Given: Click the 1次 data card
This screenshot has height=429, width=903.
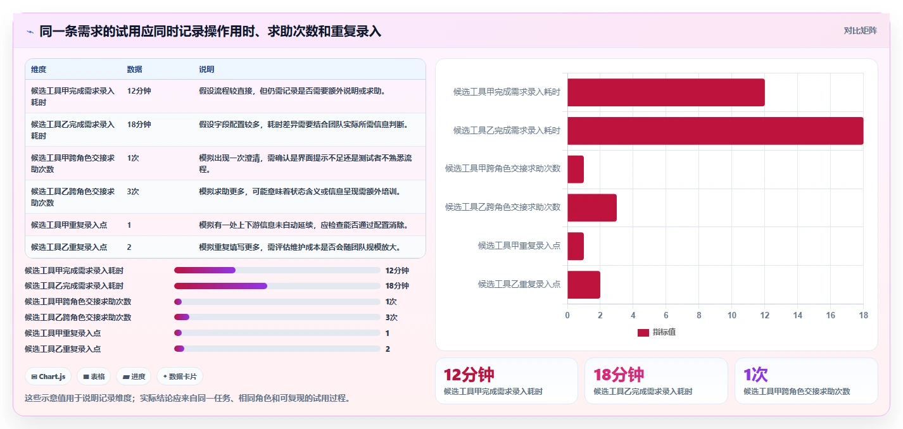Looking at the screenshot, I should [x=806, y=381].
